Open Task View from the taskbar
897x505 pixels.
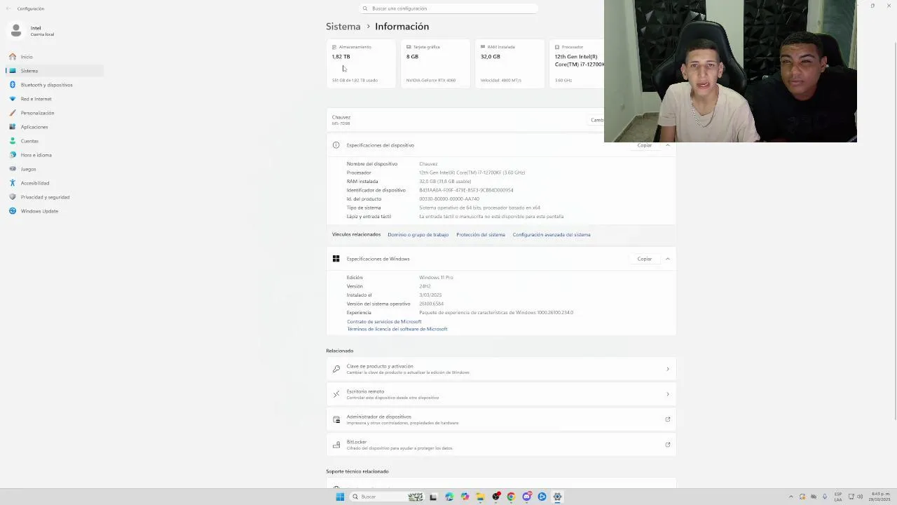pos(433,497)
